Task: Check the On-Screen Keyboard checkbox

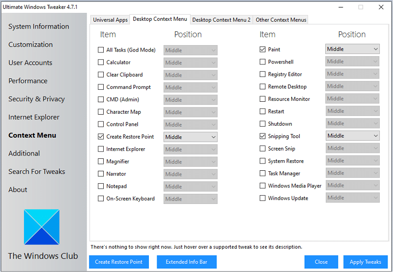Action: pos(101,199)
